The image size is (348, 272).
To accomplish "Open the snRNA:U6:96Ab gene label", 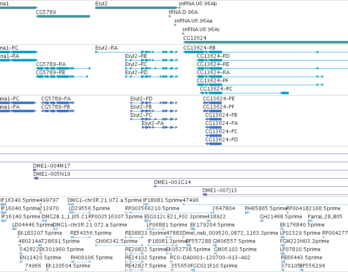I will 198,4.
